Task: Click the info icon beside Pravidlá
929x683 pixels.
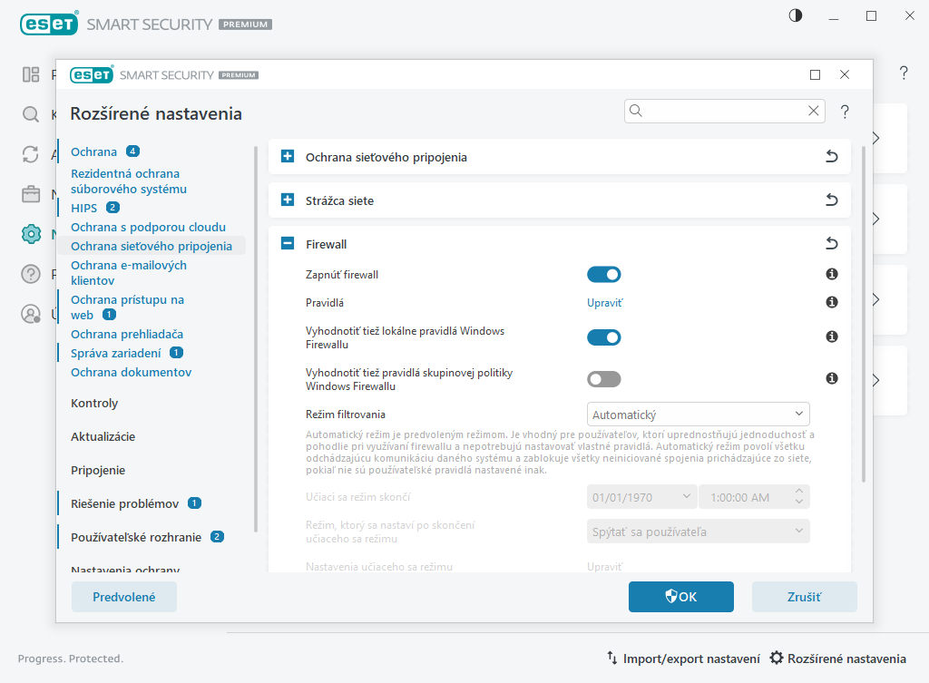Action: (831, 302)
